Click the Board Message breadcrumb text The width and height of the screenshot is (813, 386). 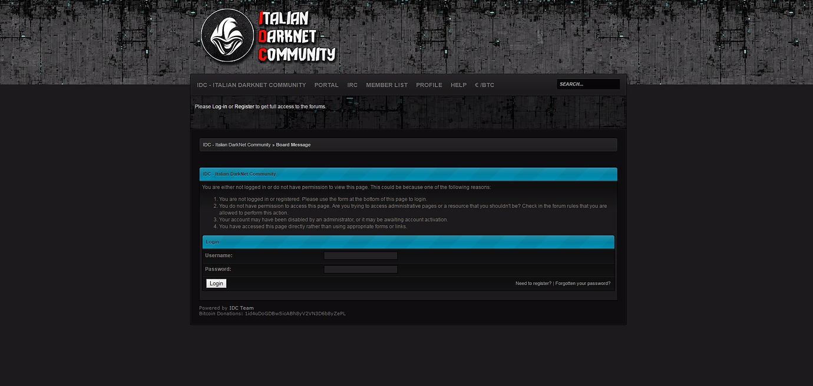293,145
